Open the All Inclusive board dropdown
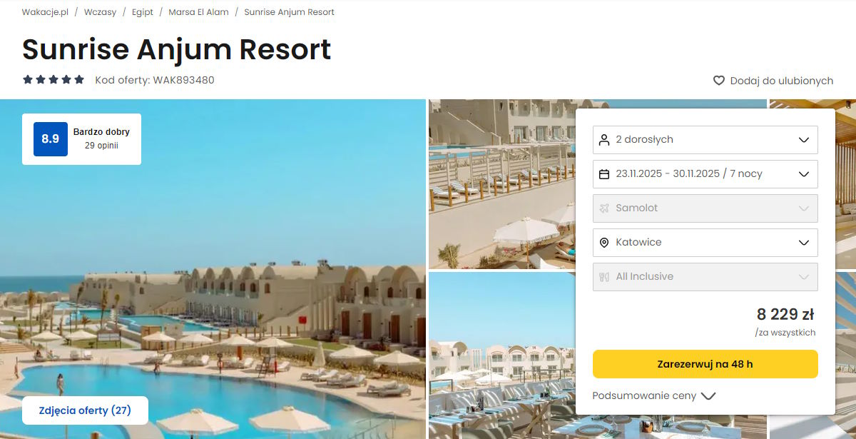 coord(705,277)
